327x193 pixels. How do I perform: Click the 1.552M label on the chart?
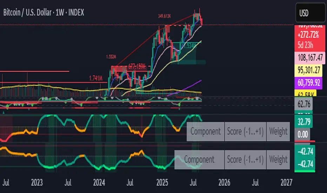pos(111,56)
